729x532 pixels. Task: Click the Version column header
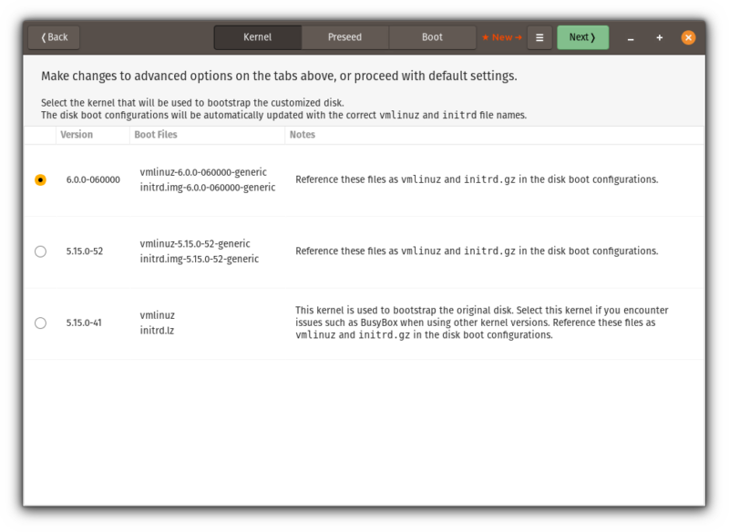[77, 134]
